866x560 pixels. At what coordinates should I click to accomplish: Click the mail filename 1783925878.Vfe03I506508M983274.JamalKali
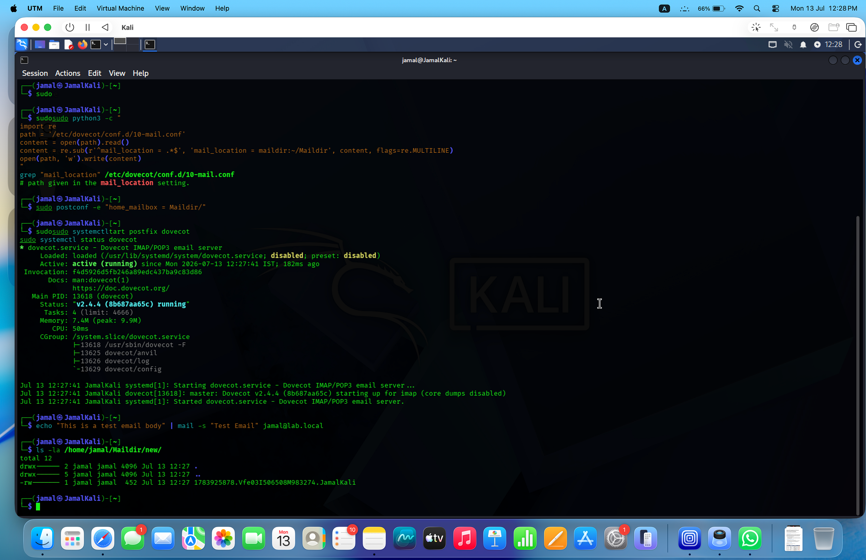(x=275, y=482)
